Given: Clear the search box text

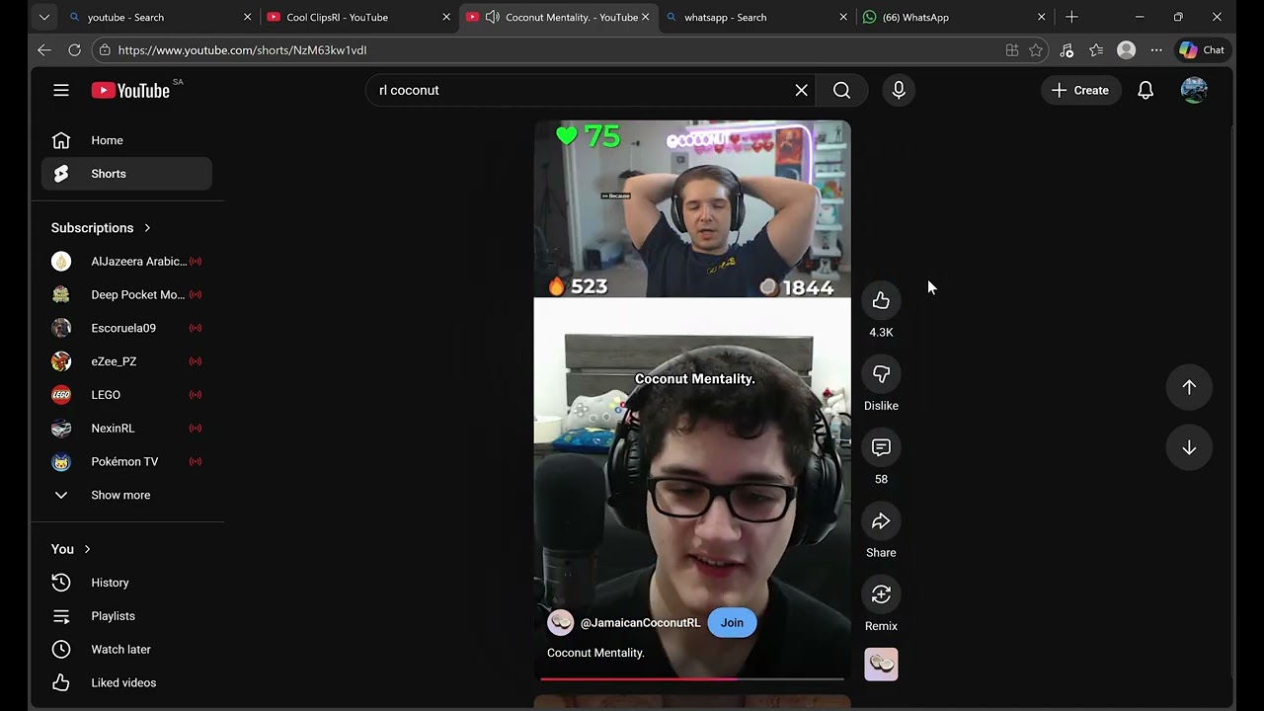Looking at the screenshot, I should [x=802, y=90].
